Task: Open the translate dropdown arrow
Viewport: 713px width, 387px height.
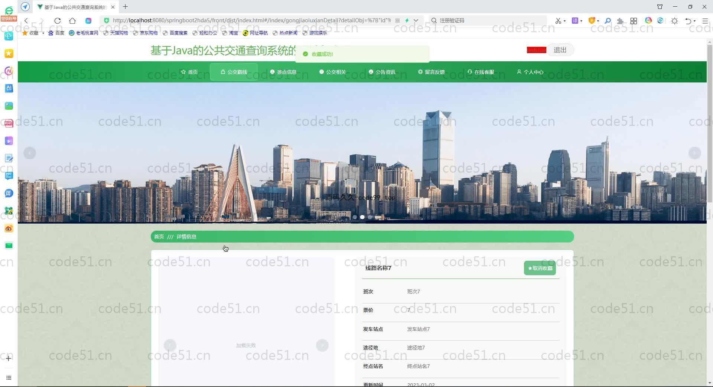Action: coord(581,21)
